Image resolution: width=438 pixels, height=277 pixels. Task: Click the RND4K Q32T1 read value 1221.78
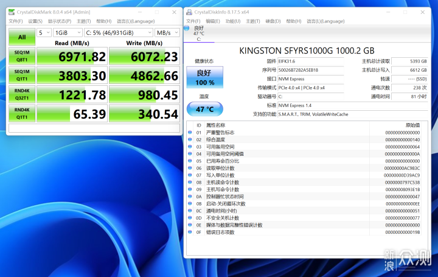click(72, 94)
